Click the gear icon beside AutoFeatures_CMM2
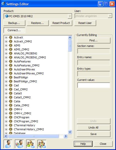The image size is (116, 150). point(11,65)
